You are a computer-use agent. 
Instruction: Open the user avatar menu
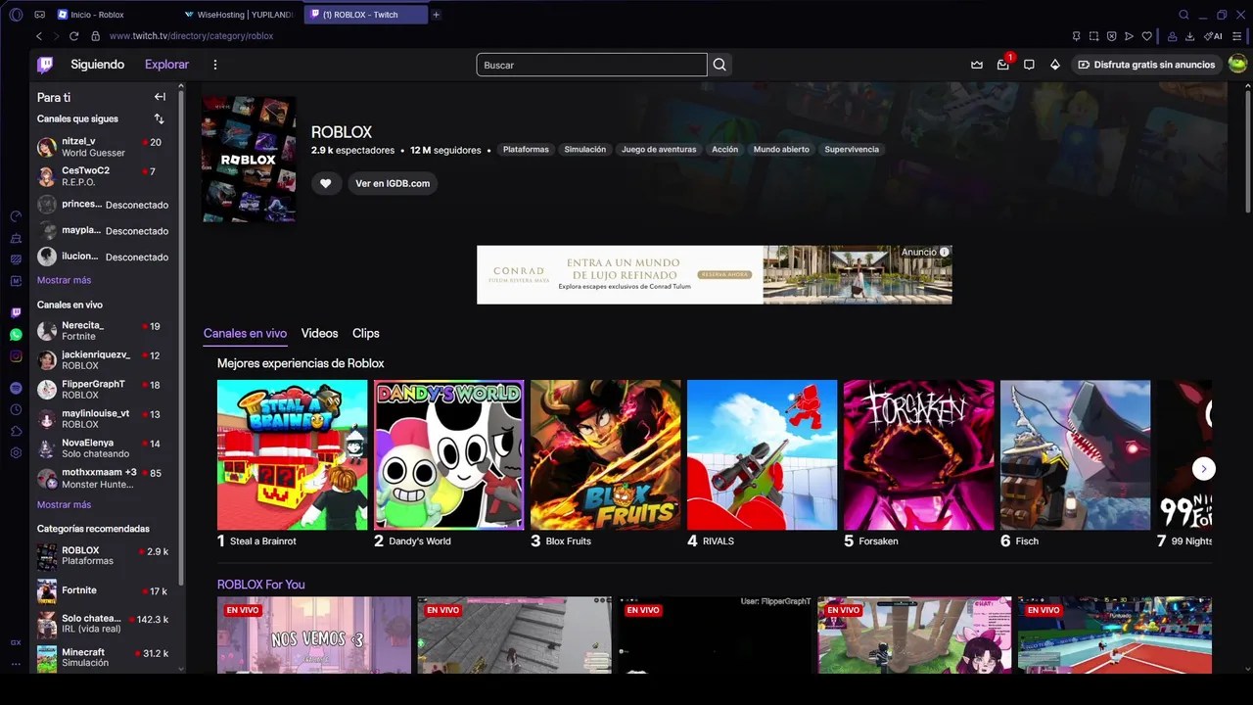[x=1237, y=65]
